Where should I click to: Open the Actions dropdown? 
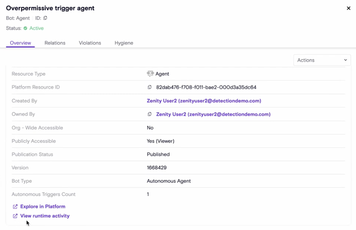click(322, 60)
